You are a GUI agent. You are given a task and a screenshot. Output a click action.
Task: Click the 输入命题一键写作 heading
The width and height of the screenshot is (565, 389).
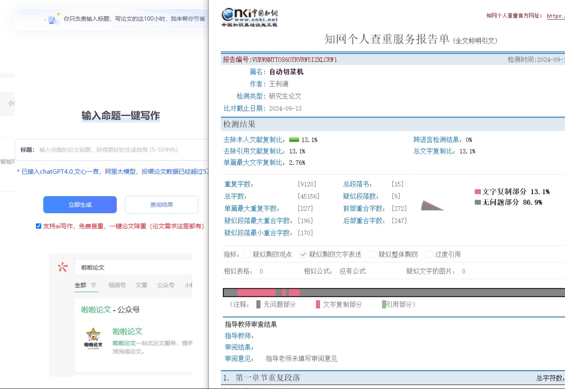coord(121,116)
